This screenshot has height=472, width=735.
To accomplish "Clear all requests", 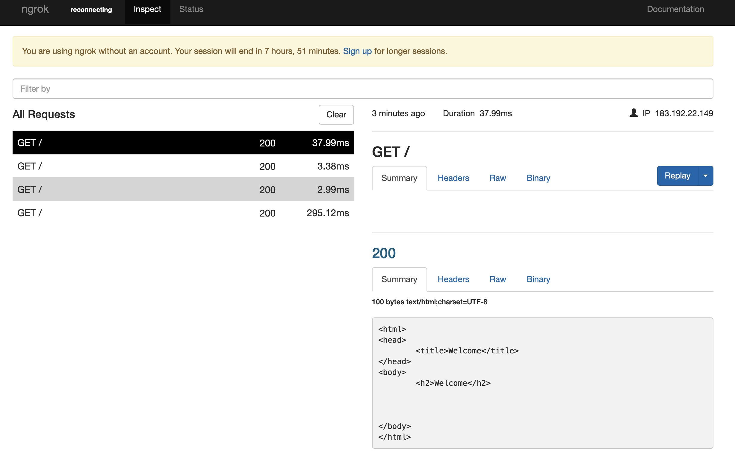I will tap(336, 115).
